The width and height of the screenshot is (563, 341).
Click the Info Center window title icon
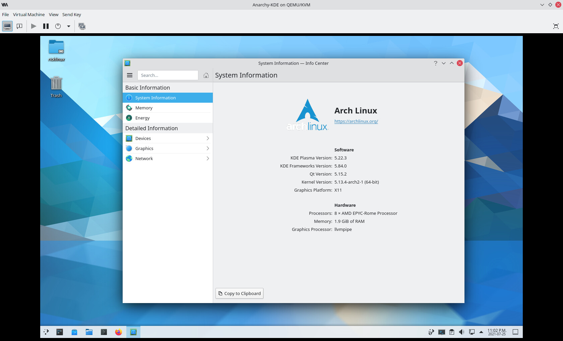click(x=127, y=63)
